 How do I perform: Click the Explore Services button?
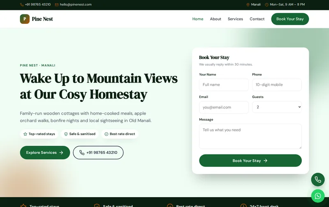tap(45, 152)
